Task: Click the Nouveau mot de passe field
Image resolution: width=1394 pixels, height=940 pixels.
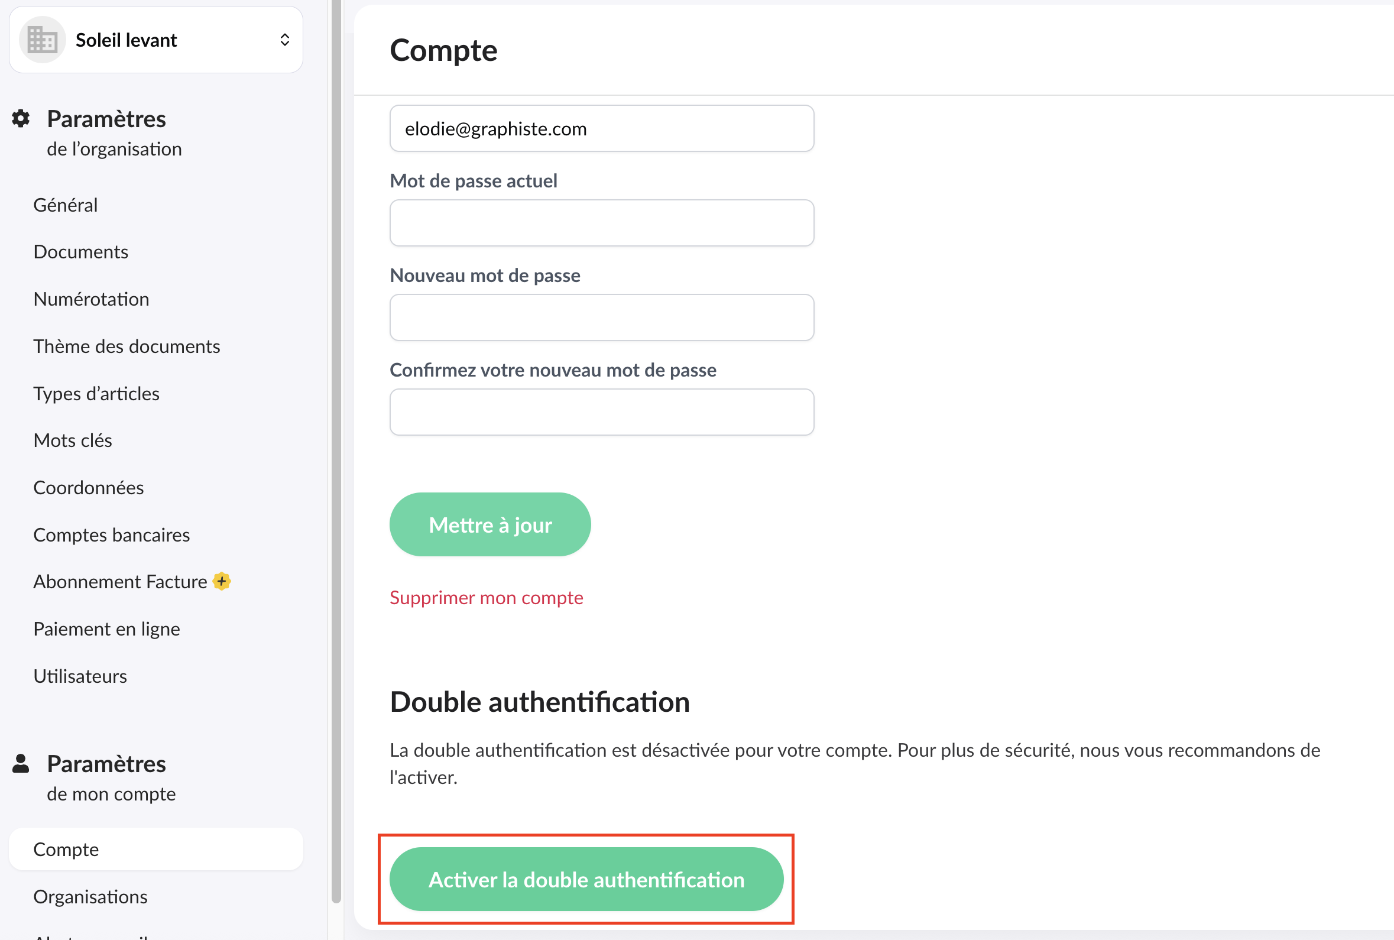Action: pyautogui.click(x=602, y=317)
